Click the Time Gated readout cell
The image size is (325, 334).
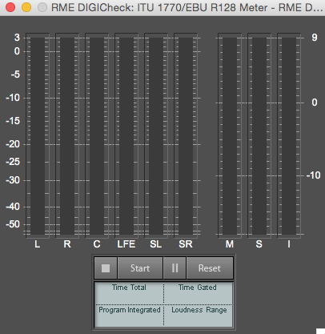pos(198,293)
